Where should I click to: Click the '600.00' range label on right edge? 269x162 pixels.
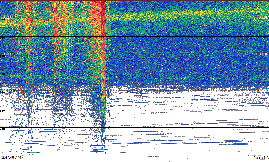click(262, 54)
